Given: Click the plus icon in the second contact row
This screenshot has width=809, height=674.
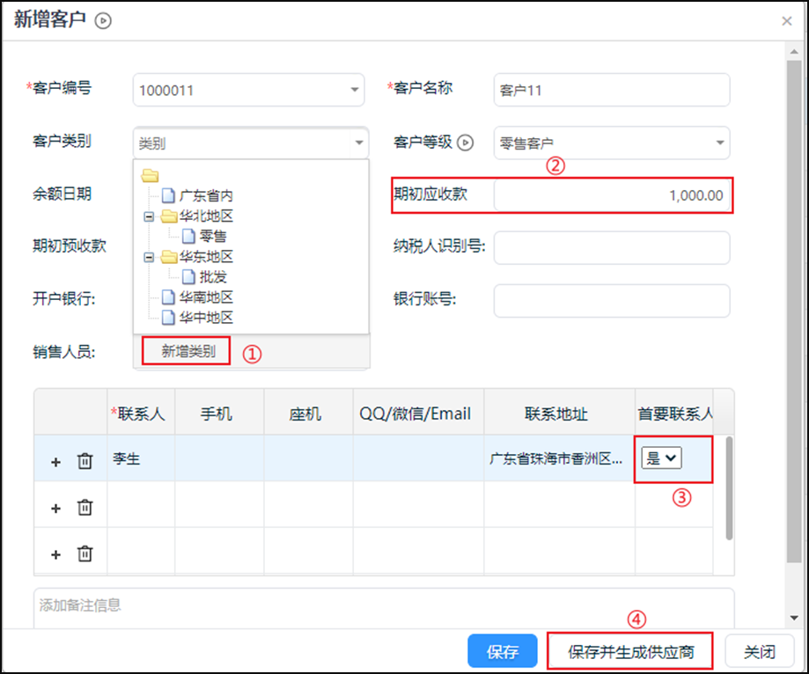Looking at the screenshot, I should pos(55,508).
